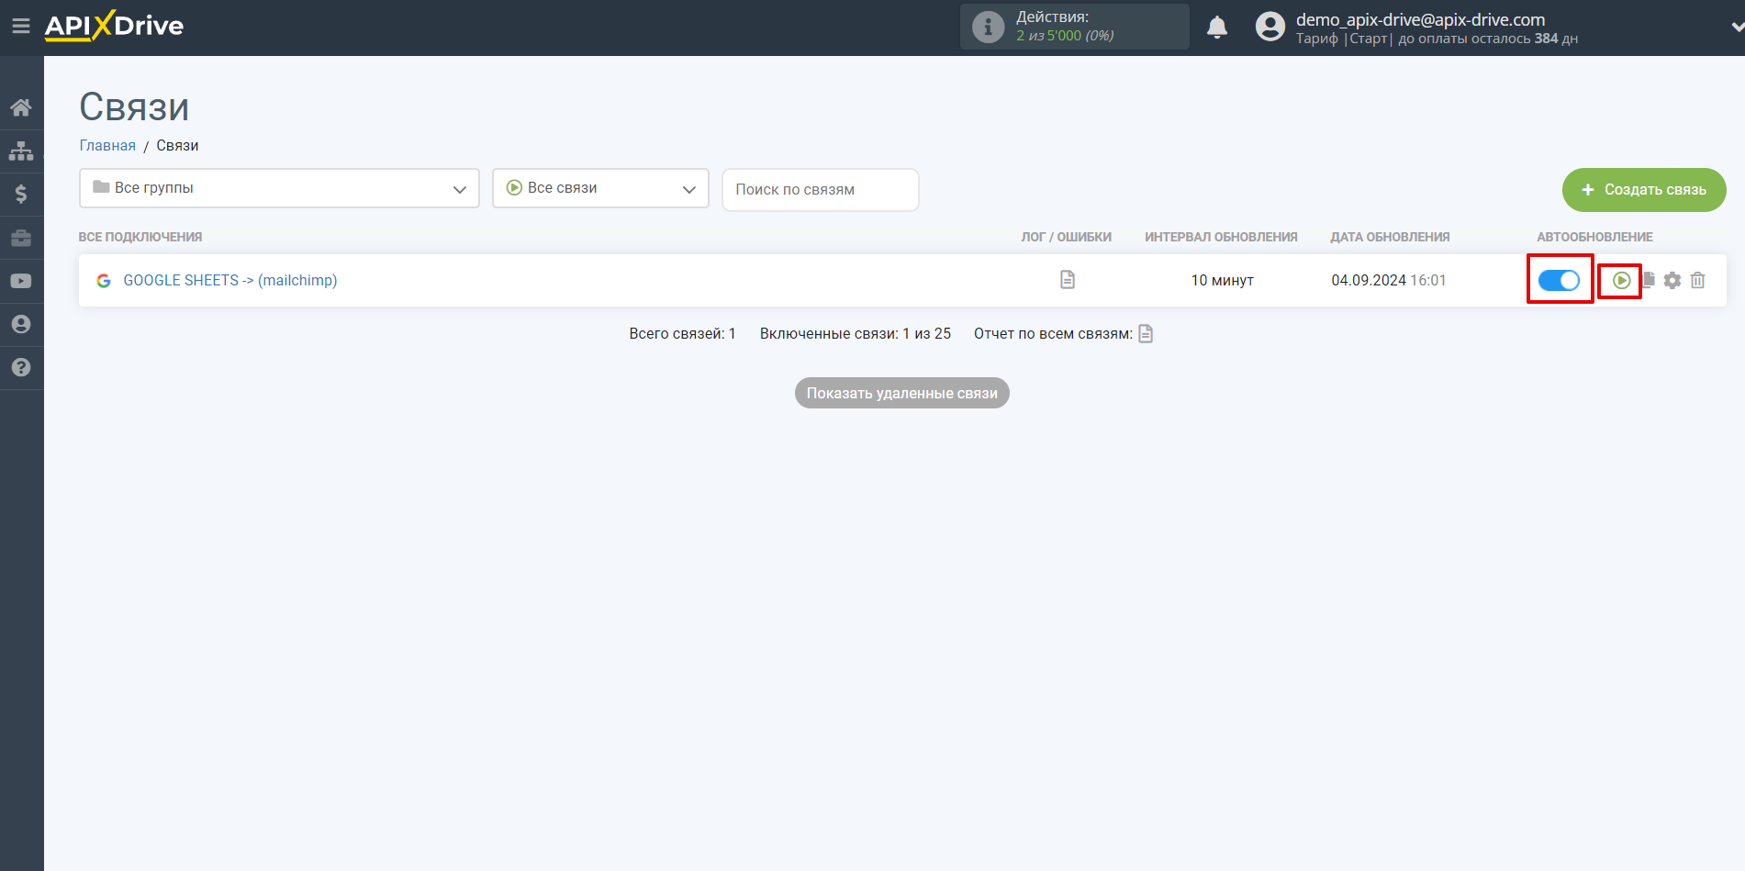This screenshot has width=1745, height=871.
Task: Open the 'Все связи' dropdown
Action: point(600,188)
